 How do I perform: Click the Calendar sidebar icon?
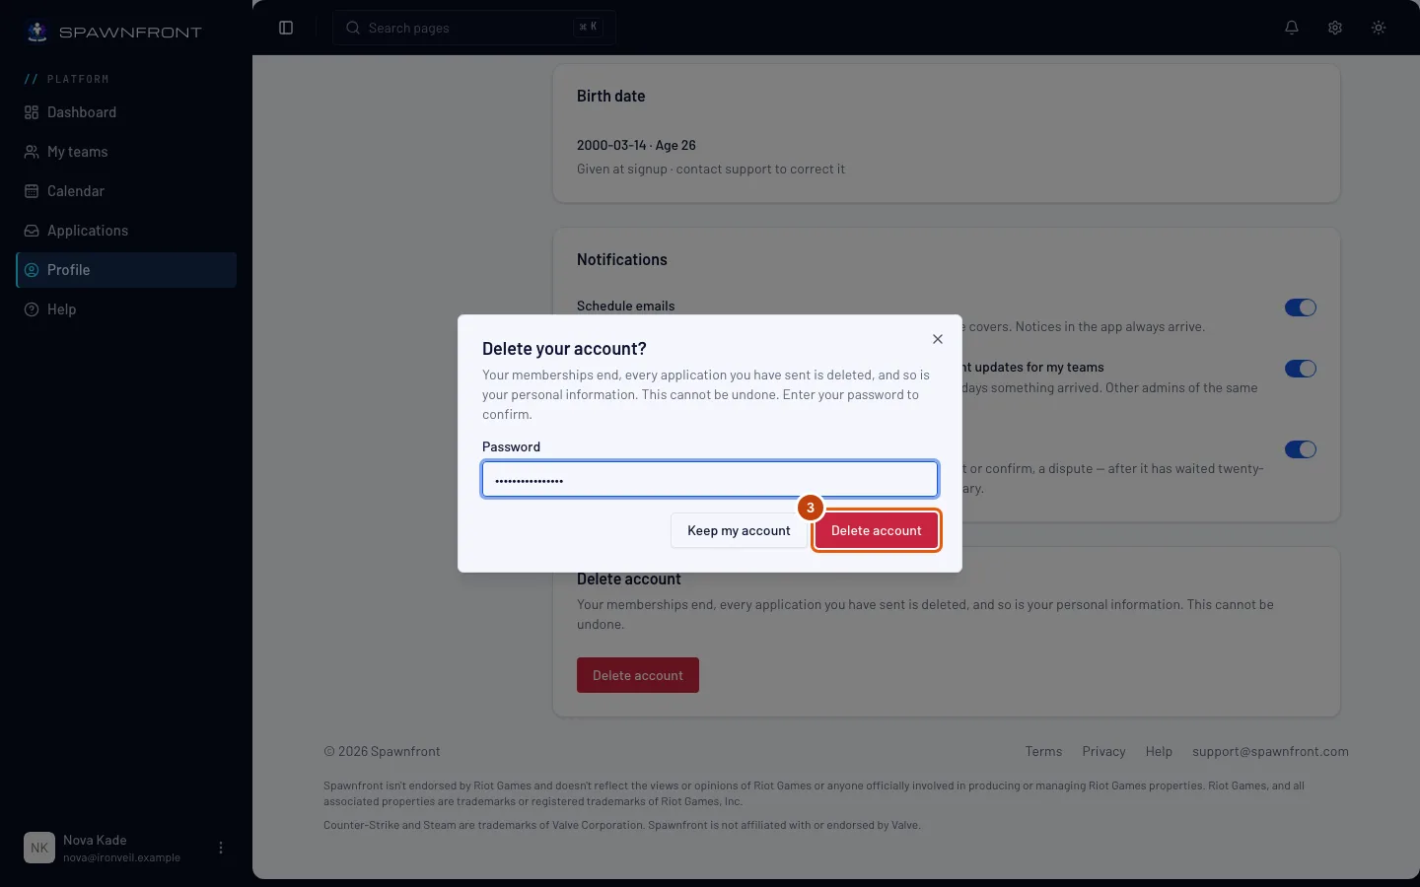coord(32,191)
